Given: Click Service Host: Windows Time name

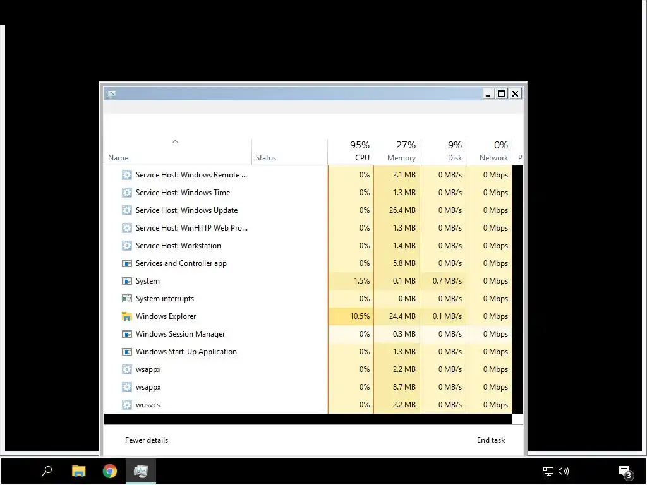Looking at the screenshot, I should (x=183, y=193).
